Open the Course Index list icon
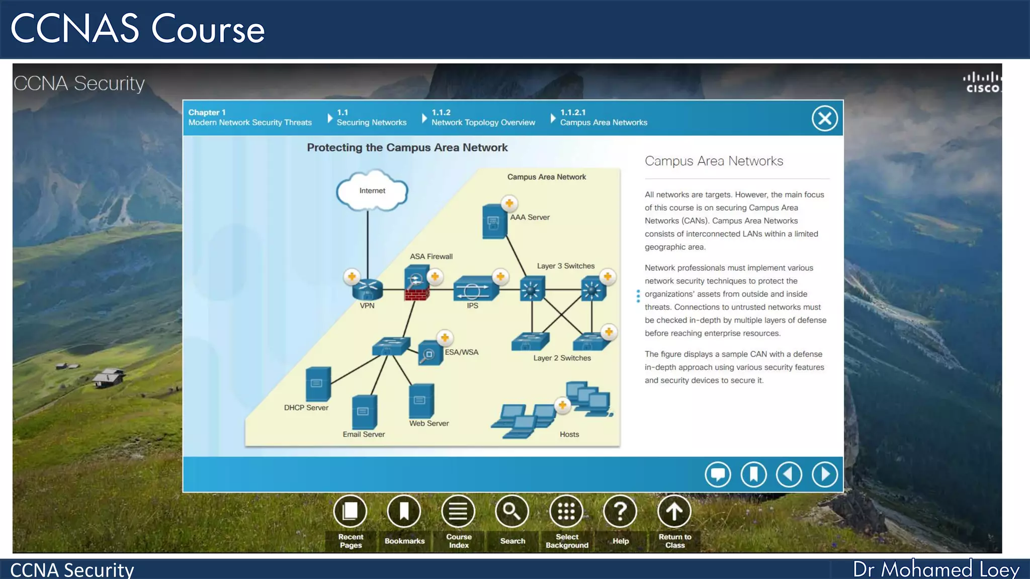Viewport: 1030px width, 579px height. point(458,512)
